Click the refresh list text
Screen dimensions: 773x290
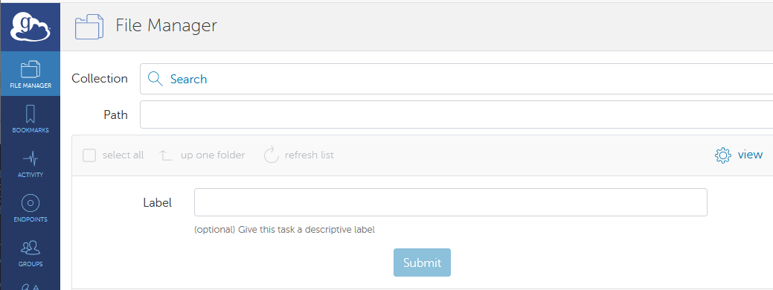pyautogui.click(x=309, y=155)
